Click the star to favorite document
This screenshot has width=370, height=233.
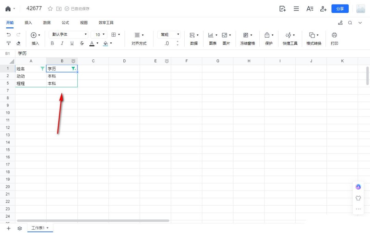point(50,9)
